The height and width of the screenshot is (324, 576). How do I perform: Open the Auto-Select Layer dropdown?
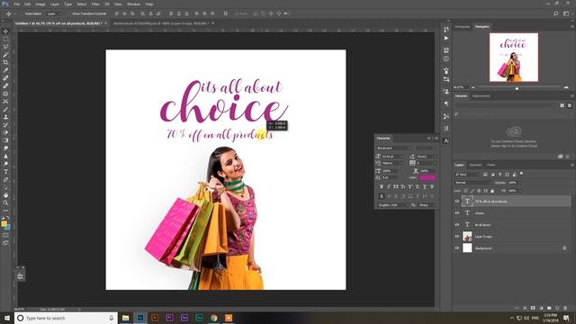(x=54, y=13)
